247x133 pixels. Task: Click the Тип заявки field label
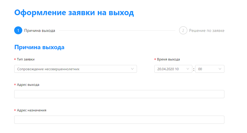coord(26,59)
